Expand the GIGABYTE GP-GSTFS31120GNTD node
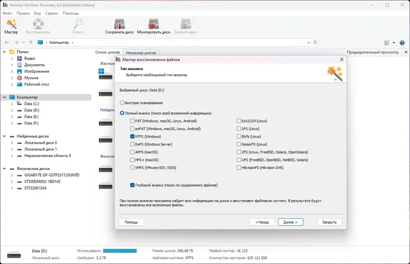This screenshot has width=410, height=264. pos(12,175)
